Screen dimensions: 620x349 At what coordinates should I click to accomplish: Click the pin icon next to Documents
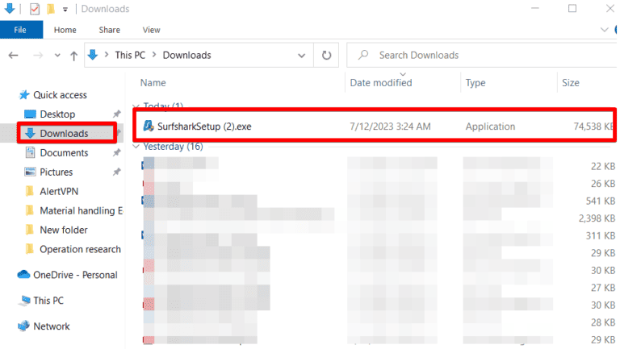click(x=116, y=152)
